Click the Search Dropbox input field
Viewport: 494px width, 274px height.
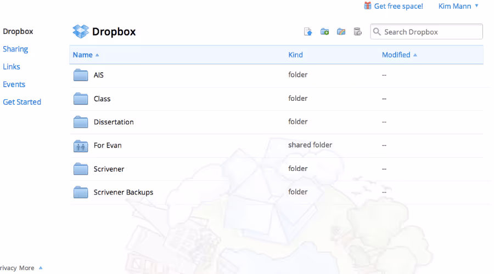click(x=426, y=32)
